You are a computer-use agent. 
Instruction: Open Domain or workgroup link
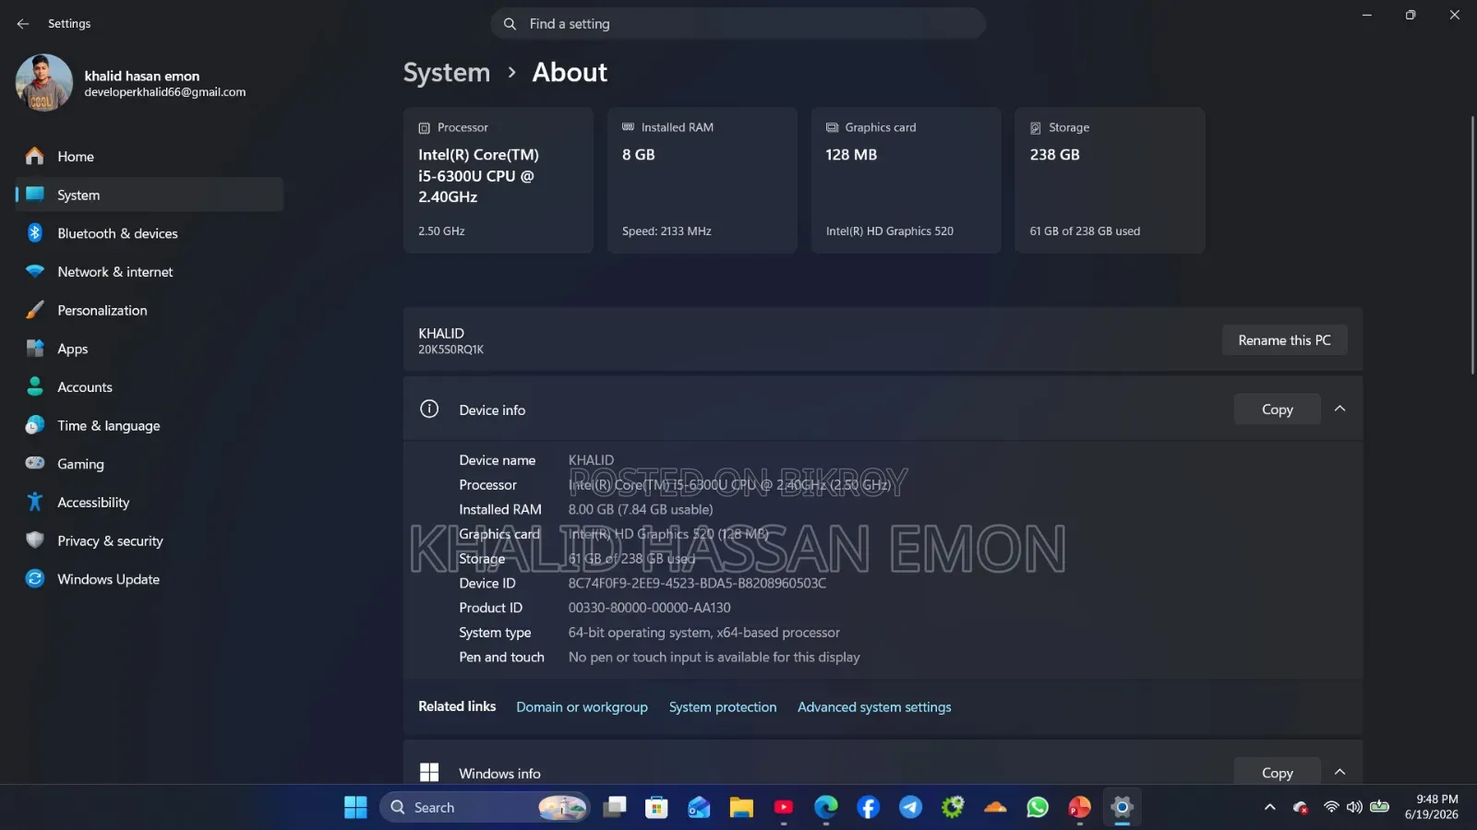[582, 707]
